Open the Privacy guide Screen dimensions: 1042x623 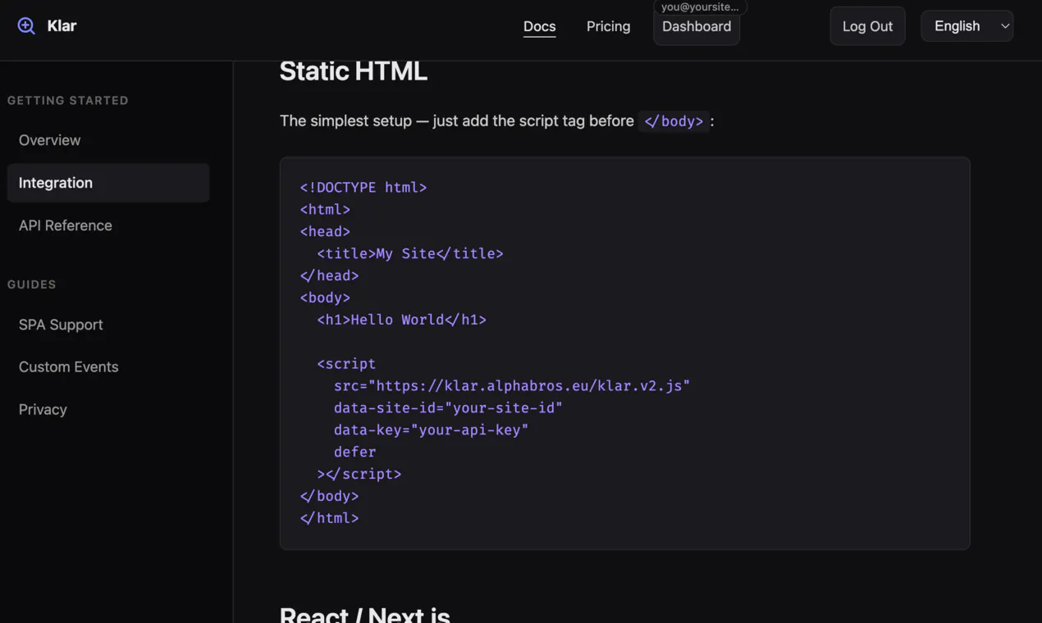coord(108,410)
